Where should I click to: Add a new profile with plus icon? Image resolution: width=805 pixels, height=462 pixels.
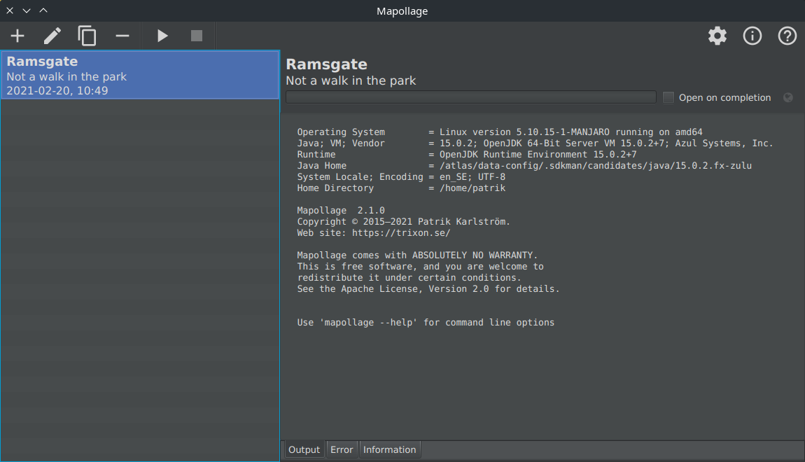point(17,36)
